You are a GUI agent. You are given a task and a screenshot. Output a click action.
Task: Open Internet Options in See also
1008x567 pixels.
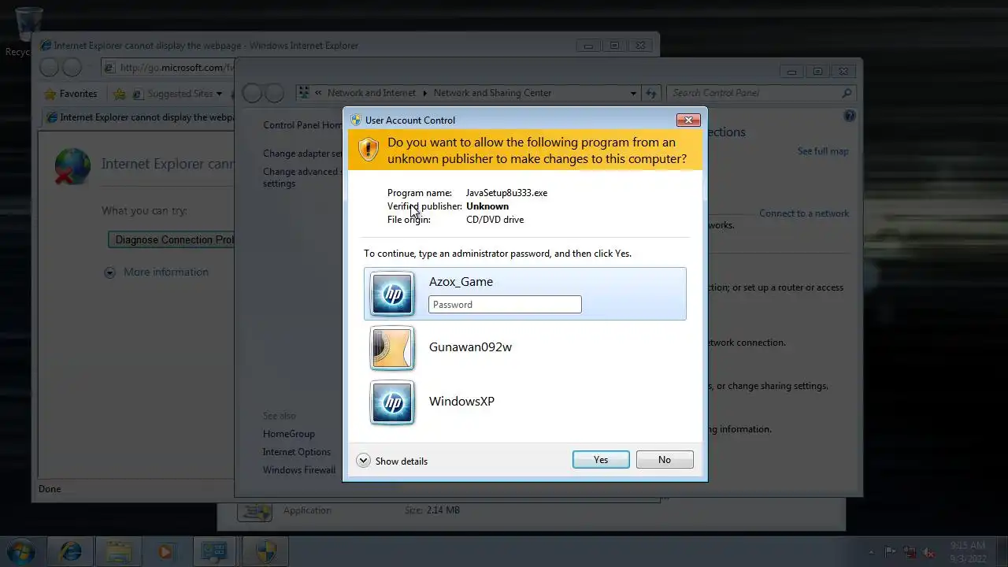297,452
